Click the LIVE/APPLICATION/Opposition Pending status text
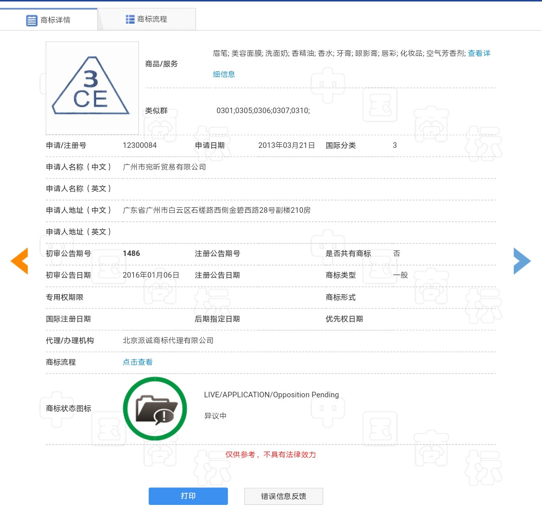Image resolution: width=542 pixels, height=517 pixels. tap(271, 395)
